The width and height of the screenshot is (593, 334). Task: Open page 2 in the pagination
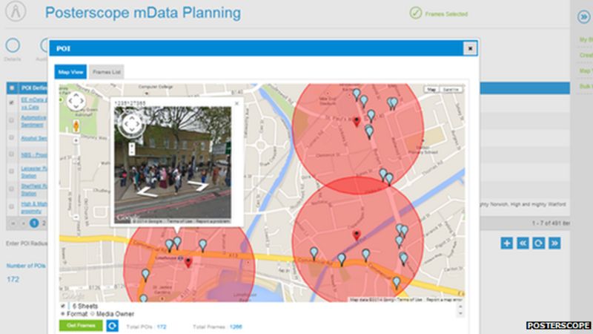click(44, 223)
